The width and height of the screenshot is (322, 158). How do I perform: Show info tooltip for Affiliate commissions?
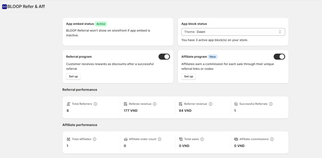(x=272, y=139)
